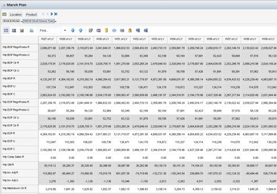
Task: Click the last blue layout toolbar icon
Action: click(x=146, y=30)
